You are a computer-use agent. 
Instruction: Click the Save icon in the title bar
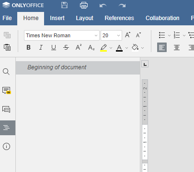(x=64, y=5)
